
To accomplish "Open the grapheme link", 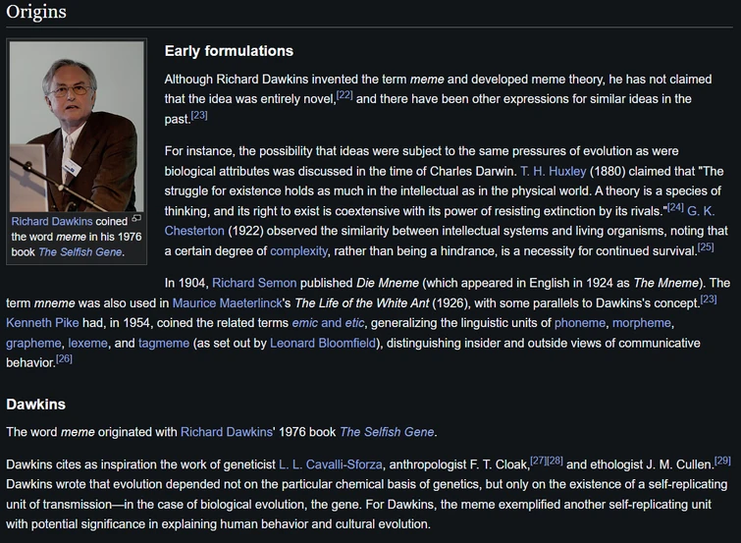I will click(x=33, y=343).
